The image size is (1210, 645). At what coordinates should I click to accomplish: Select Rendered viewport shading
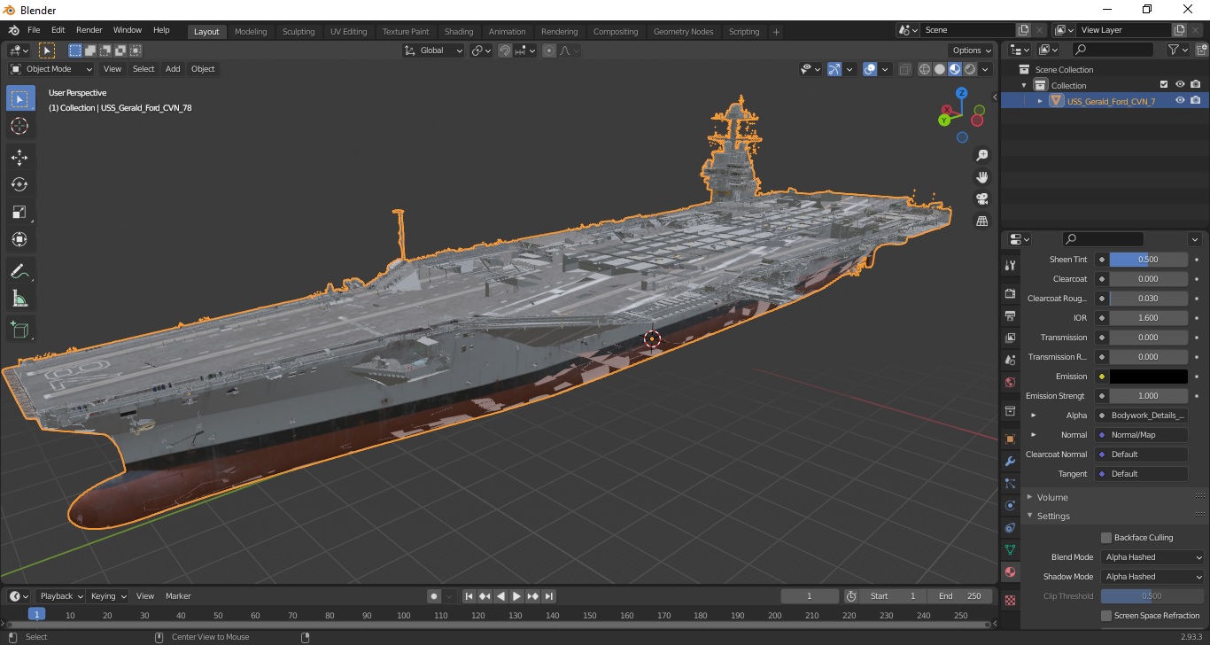[970, 69]
